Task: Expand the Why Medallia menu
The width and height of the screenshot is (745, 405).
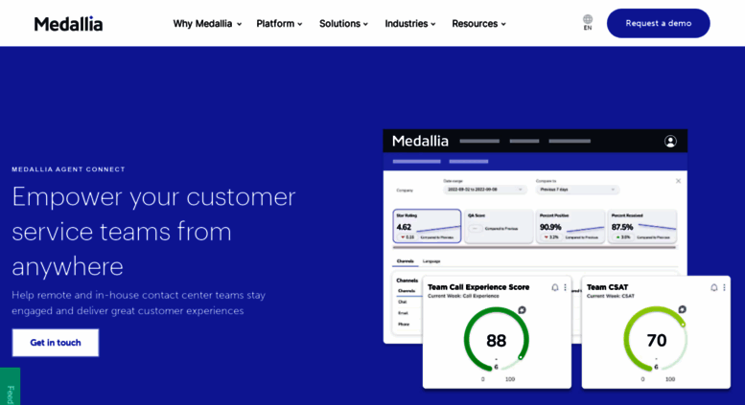Action: pyautogui.click(x=207, y=24)
